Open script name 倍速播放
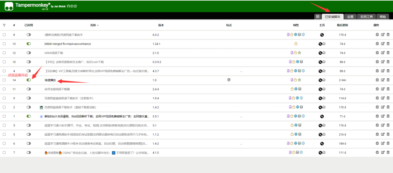The image size is (393, 173). [50, 80]
